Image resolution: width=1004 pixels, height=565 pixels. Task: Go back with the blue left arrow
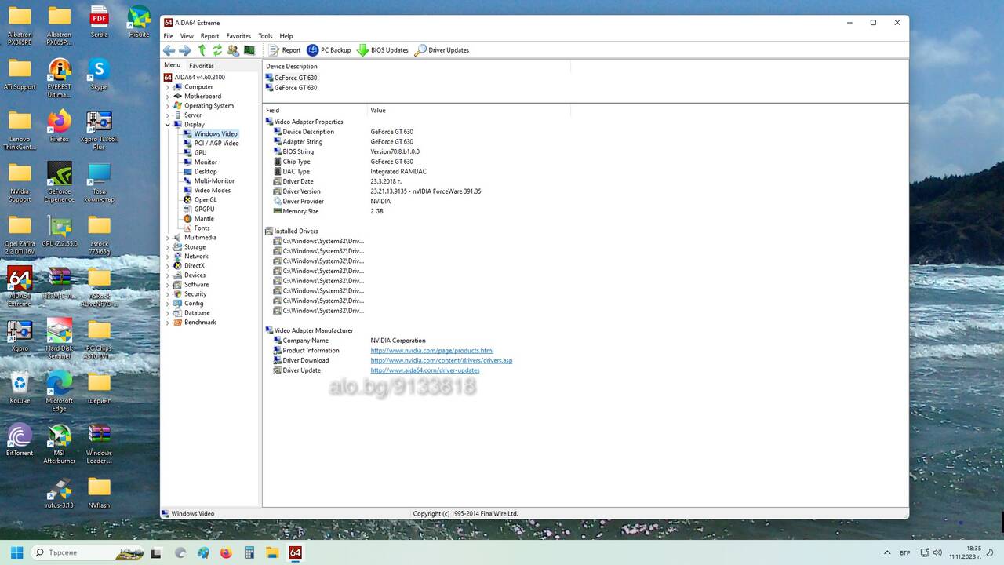coord(169,50)
